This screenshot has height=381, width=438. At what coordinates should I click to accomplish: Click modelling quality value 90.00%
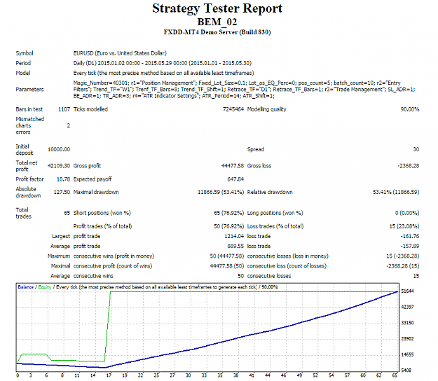410,109
